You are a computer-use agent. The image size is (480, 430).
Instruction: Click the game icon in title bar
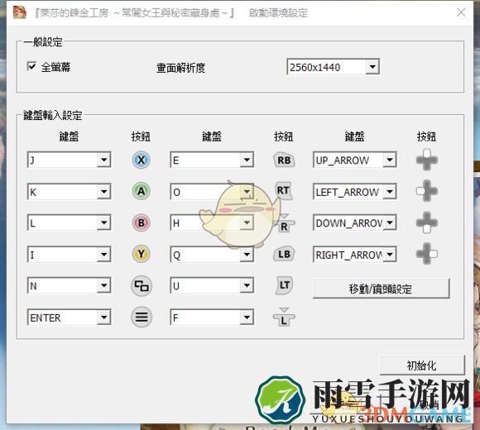pyautogui.click(x=19, y=12)
